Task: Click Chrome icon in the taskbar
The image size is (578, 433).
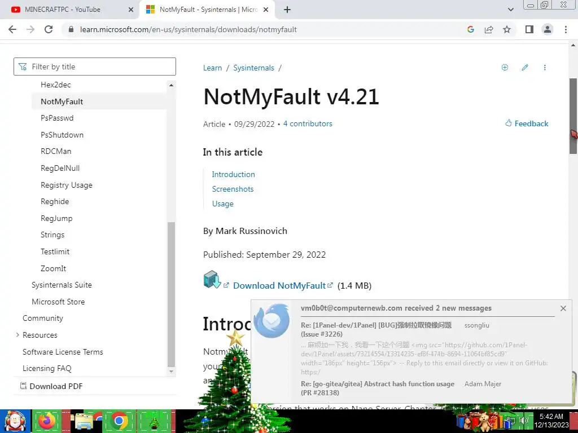Action: click(x=119, y=421)
